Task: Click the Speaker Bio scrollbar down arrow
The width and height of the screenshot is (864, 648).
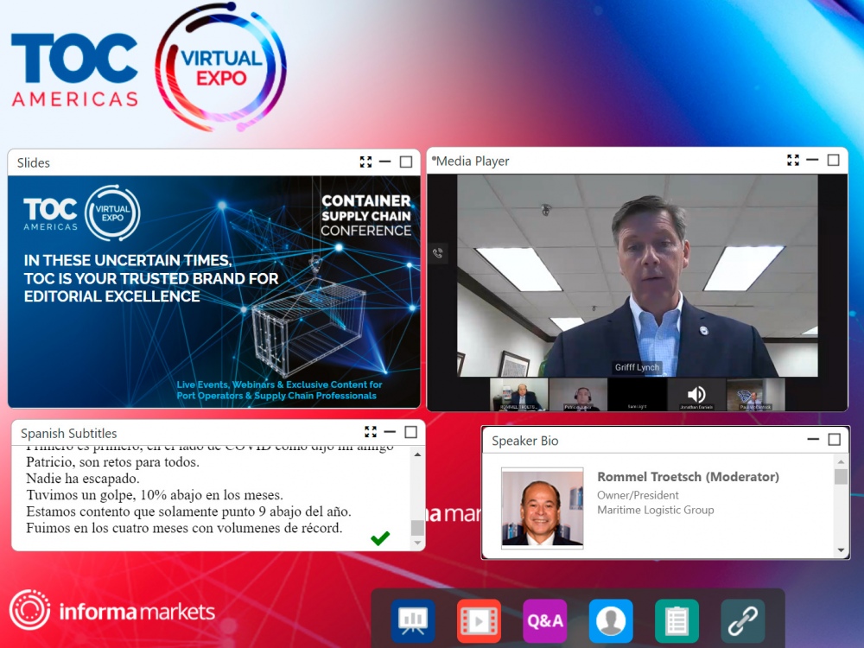Action: click(x=841, y=550)
